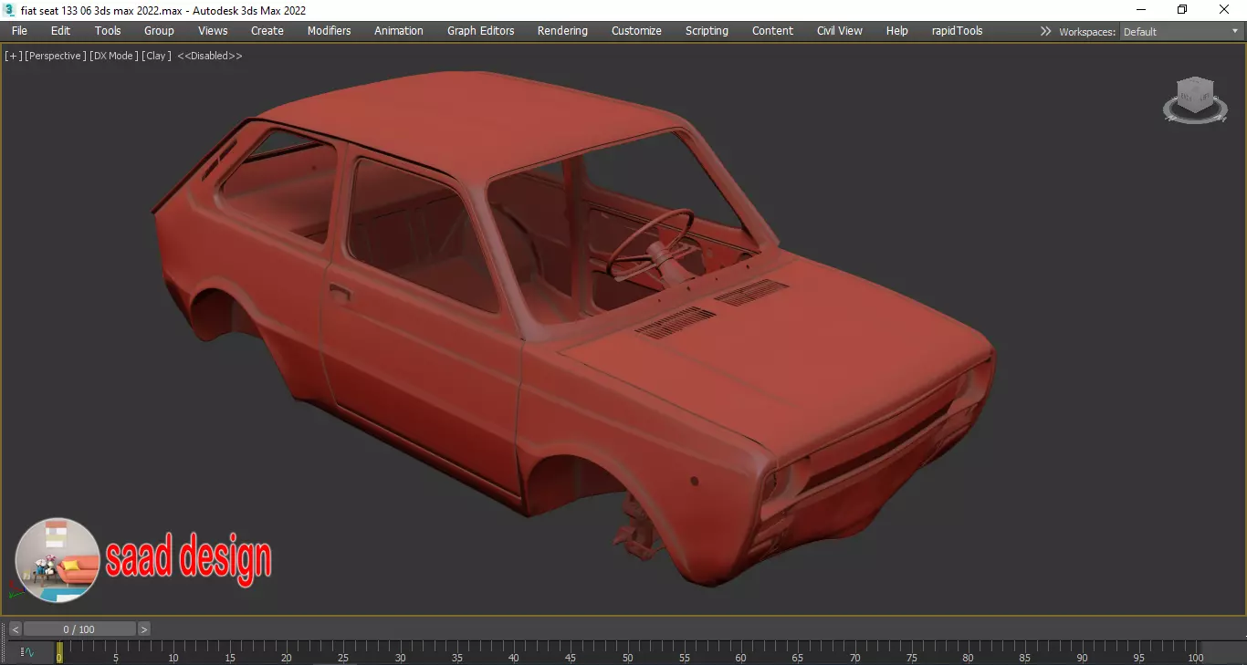Viewport: 1247px width, 665px height.
Task: Open the [Perspective] viewport label menu
Action: 57,56
